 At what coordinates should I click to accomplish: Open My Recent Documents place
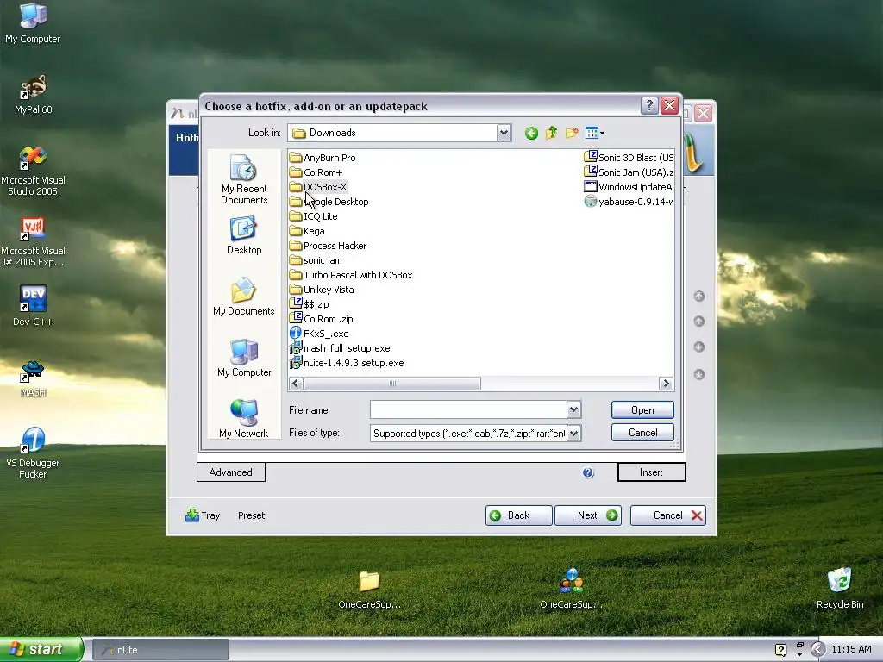[244, 179]
